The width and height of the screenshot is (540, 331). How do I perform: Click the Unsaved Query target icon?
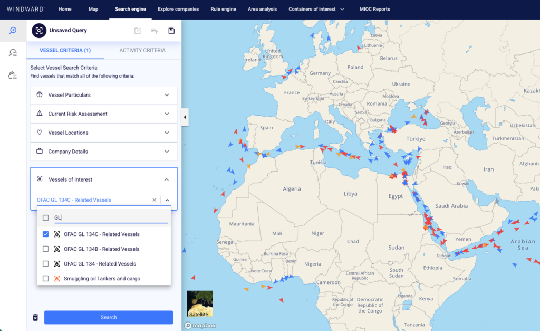(x=39, y=30)
